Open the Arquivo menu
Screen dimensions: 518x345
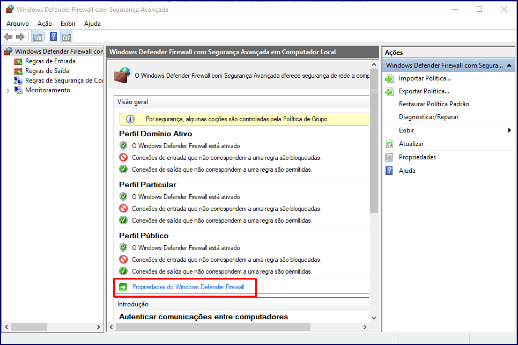(x=18, y=24)
